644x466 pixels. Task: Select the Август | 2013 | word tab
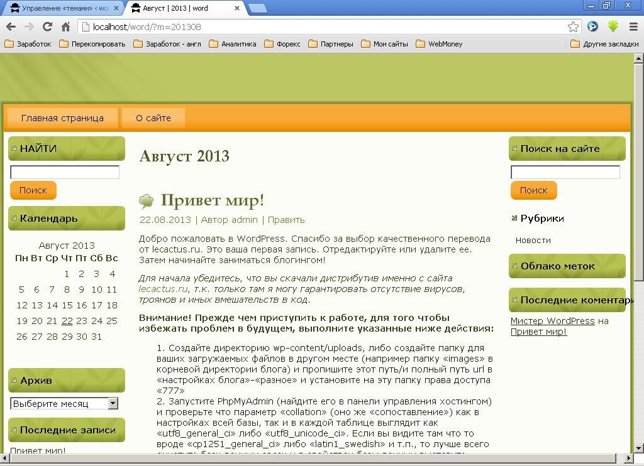click(x=185, y=8)
